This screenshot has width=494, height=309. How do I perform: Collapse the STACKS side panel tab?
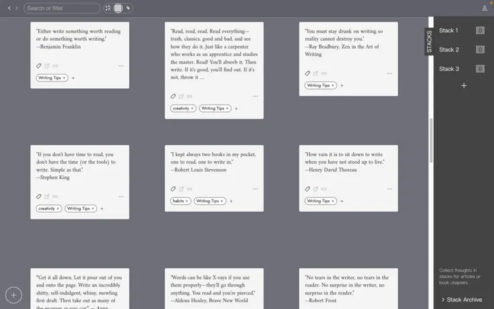point(429,41)
